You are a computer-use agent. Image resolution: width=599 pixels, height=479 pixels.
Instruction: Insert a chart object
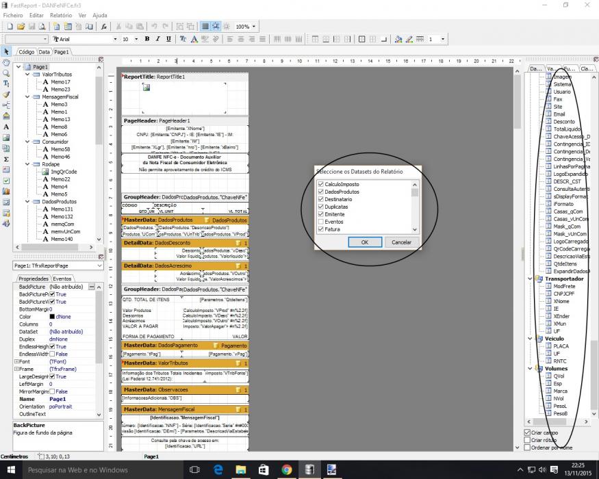coord(6,192)
